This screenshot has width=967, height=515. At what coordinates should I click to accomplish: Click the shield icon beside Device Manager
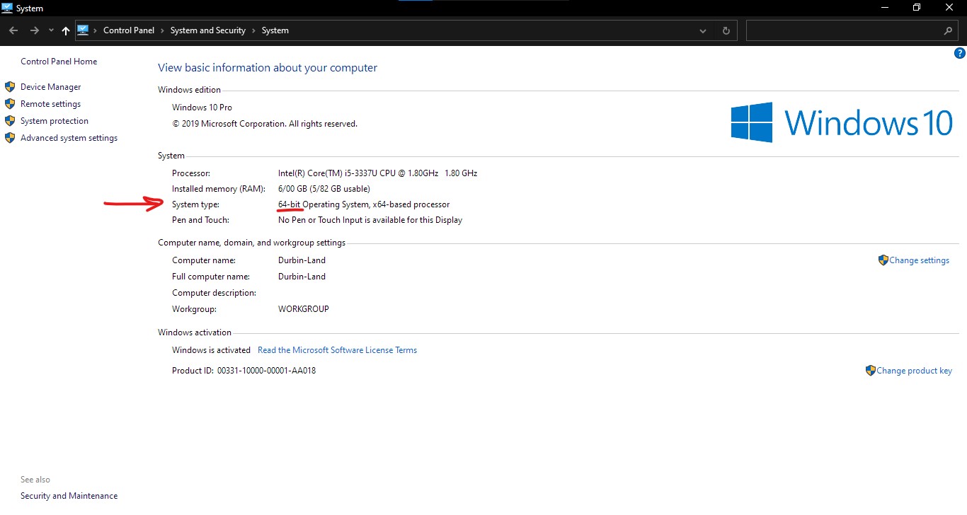[x=10, y=87]
